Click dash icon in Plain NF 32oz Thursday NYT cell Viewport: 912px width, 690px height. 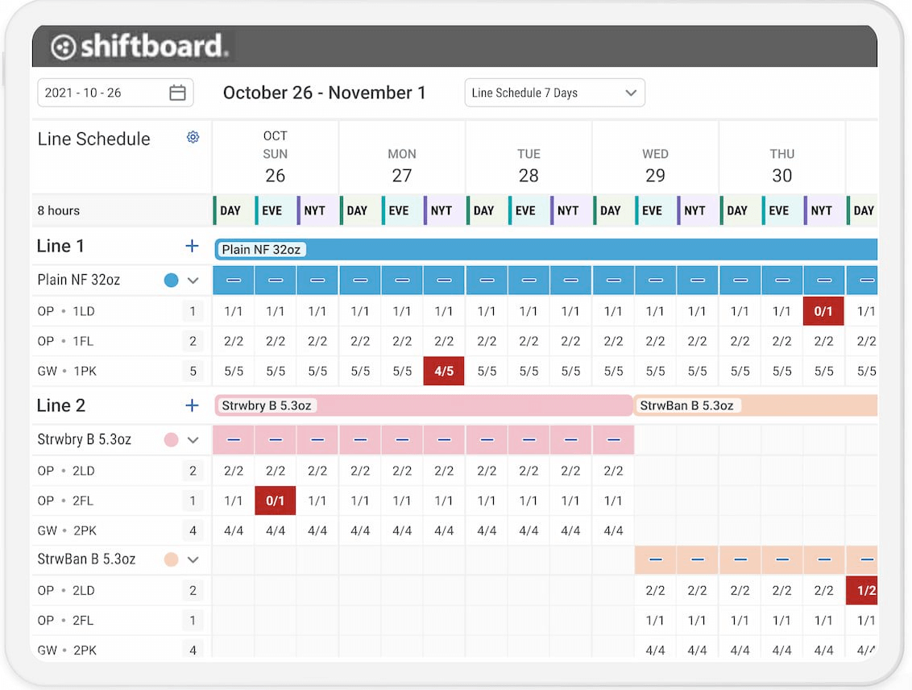(x=823, y=280)
